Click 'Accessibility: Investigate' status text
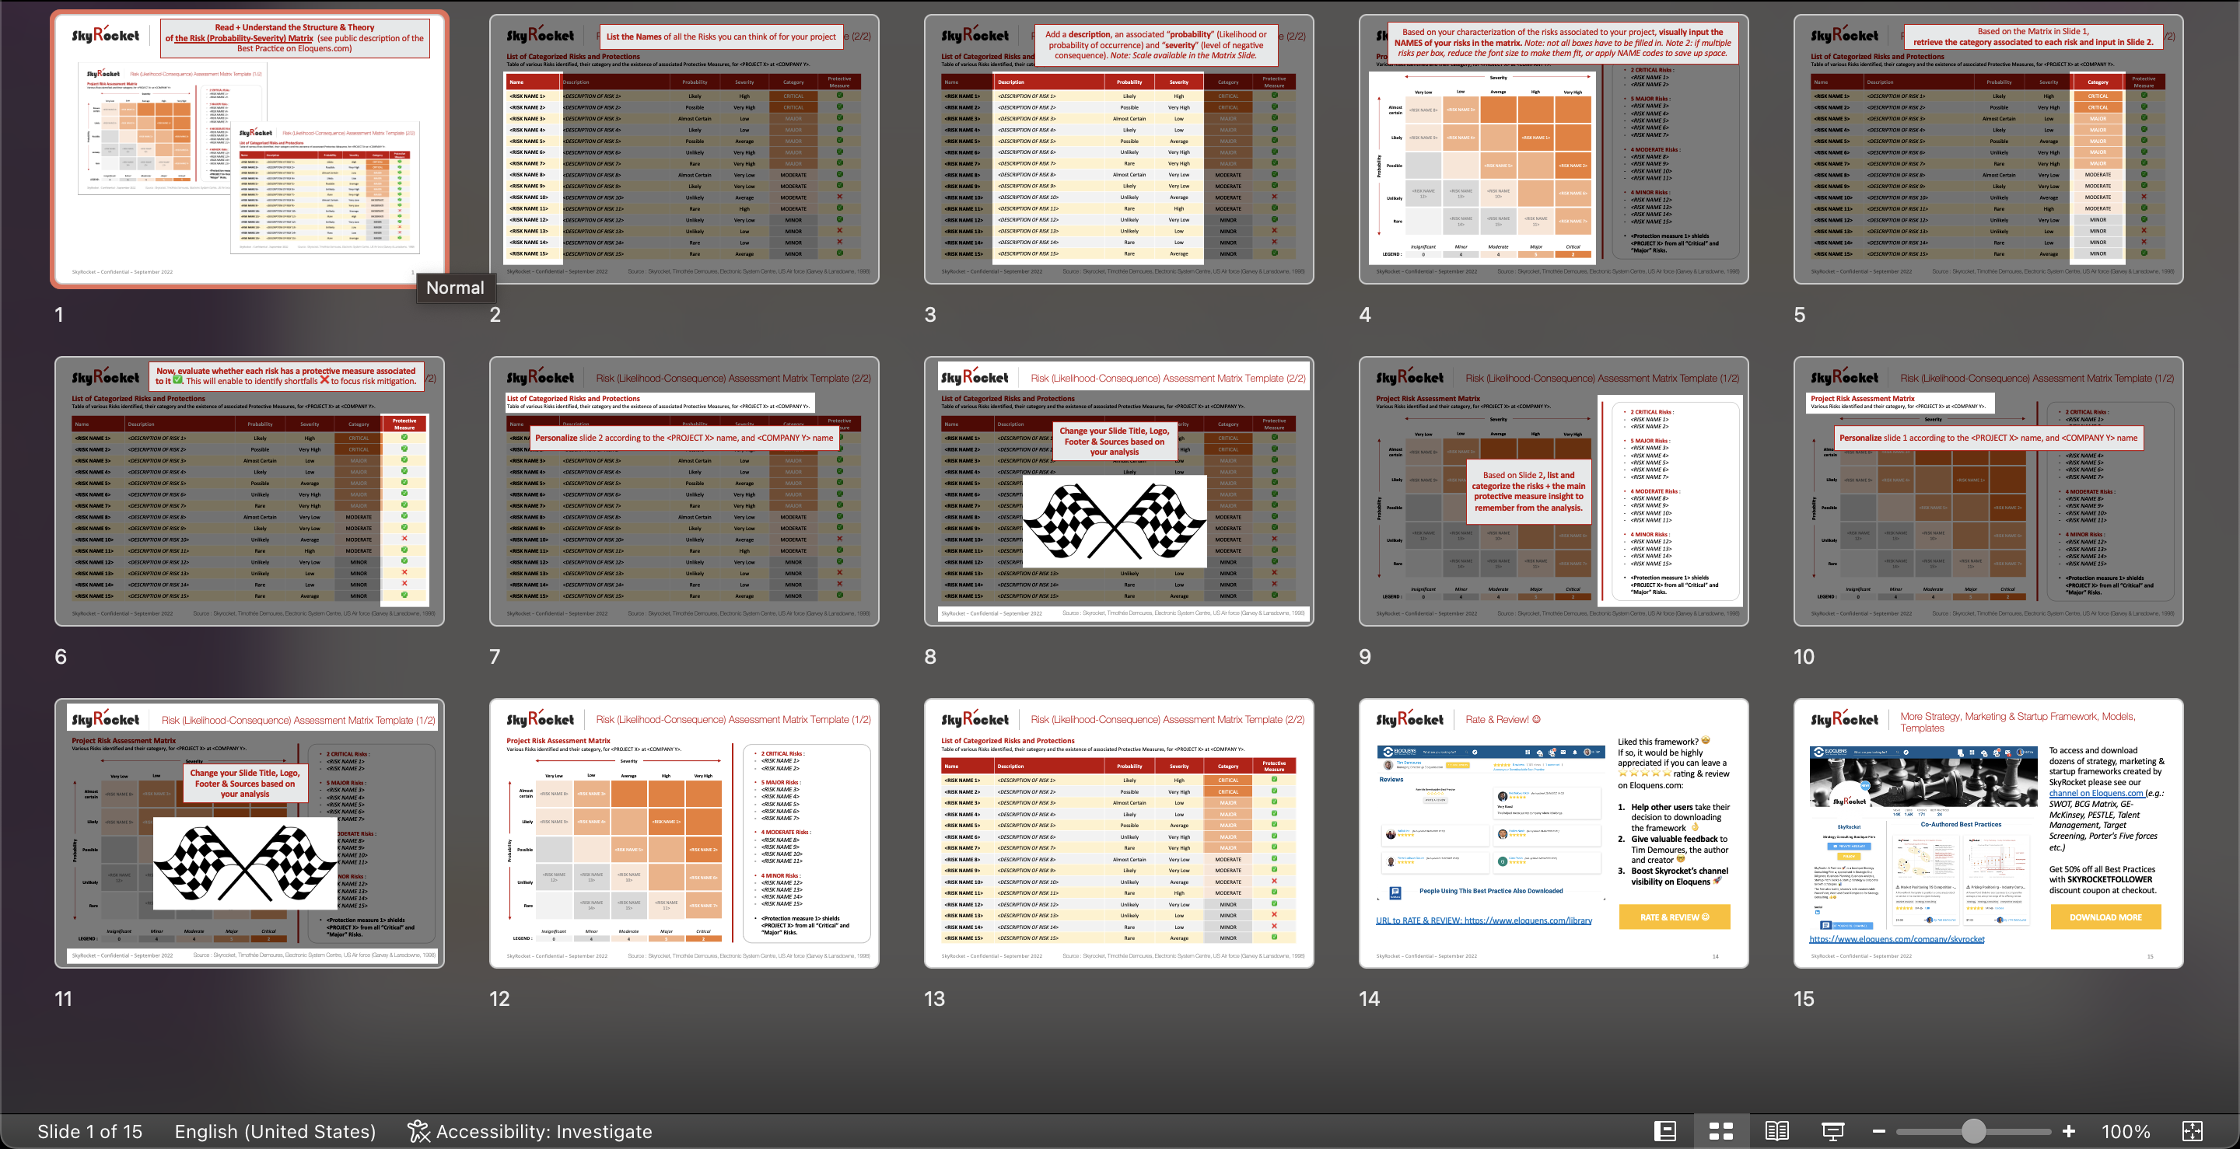 click(544, 1132)
